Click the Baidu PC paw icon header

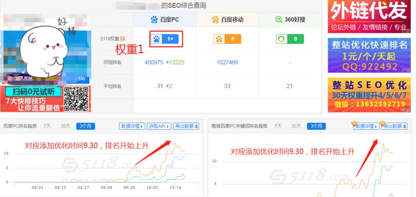click(x=154, y=20)
